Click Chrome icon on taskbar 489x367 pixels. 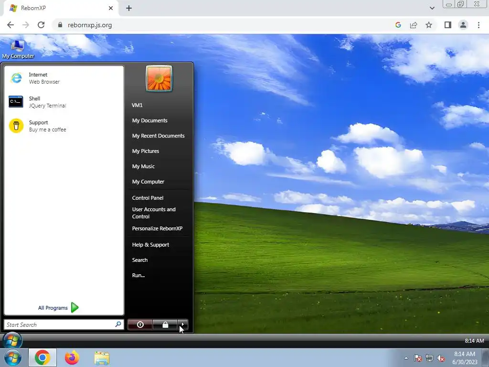click(x=43, y=357)
